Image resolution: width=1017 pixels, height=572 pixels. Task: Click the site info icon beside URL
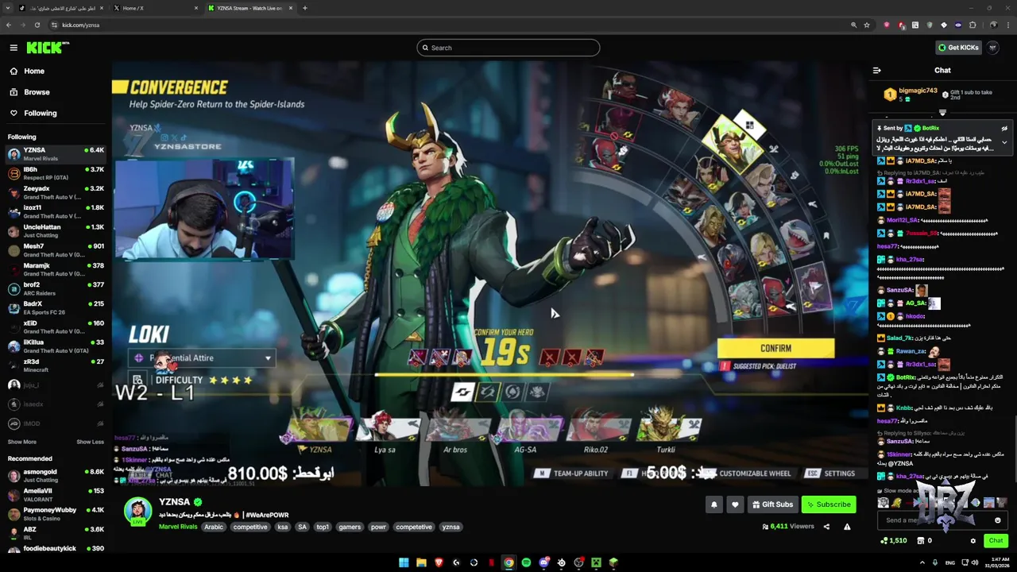click(52, 25)
